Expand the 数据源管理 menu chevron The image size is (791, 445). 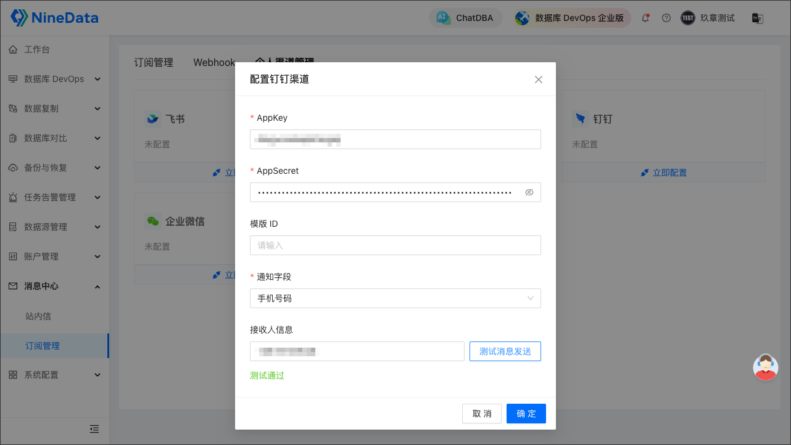[97, 227]
